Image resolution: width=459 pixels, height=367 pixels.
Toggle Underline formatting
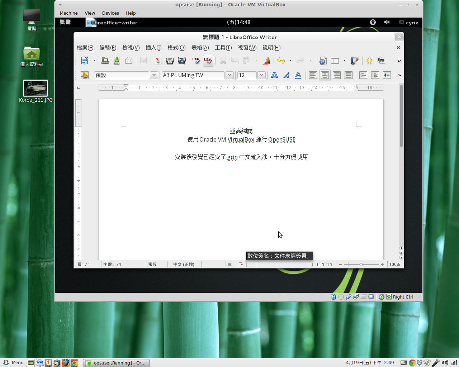(x=298, y=75)
